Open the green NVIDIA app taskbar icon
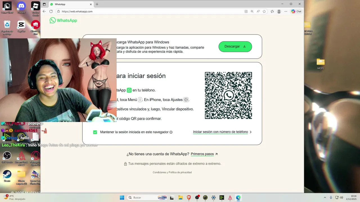 pos(222,198)
